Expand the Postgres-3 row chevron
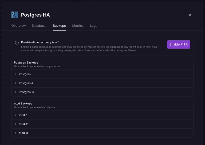 [x=15, y=92]
